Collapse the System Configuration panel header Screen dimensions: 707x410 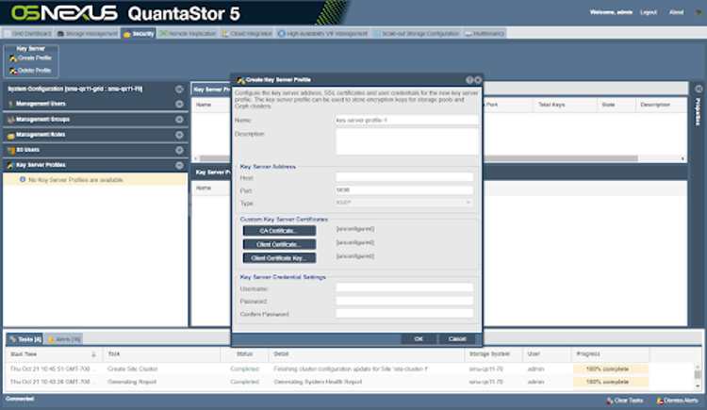pos(179,90)
